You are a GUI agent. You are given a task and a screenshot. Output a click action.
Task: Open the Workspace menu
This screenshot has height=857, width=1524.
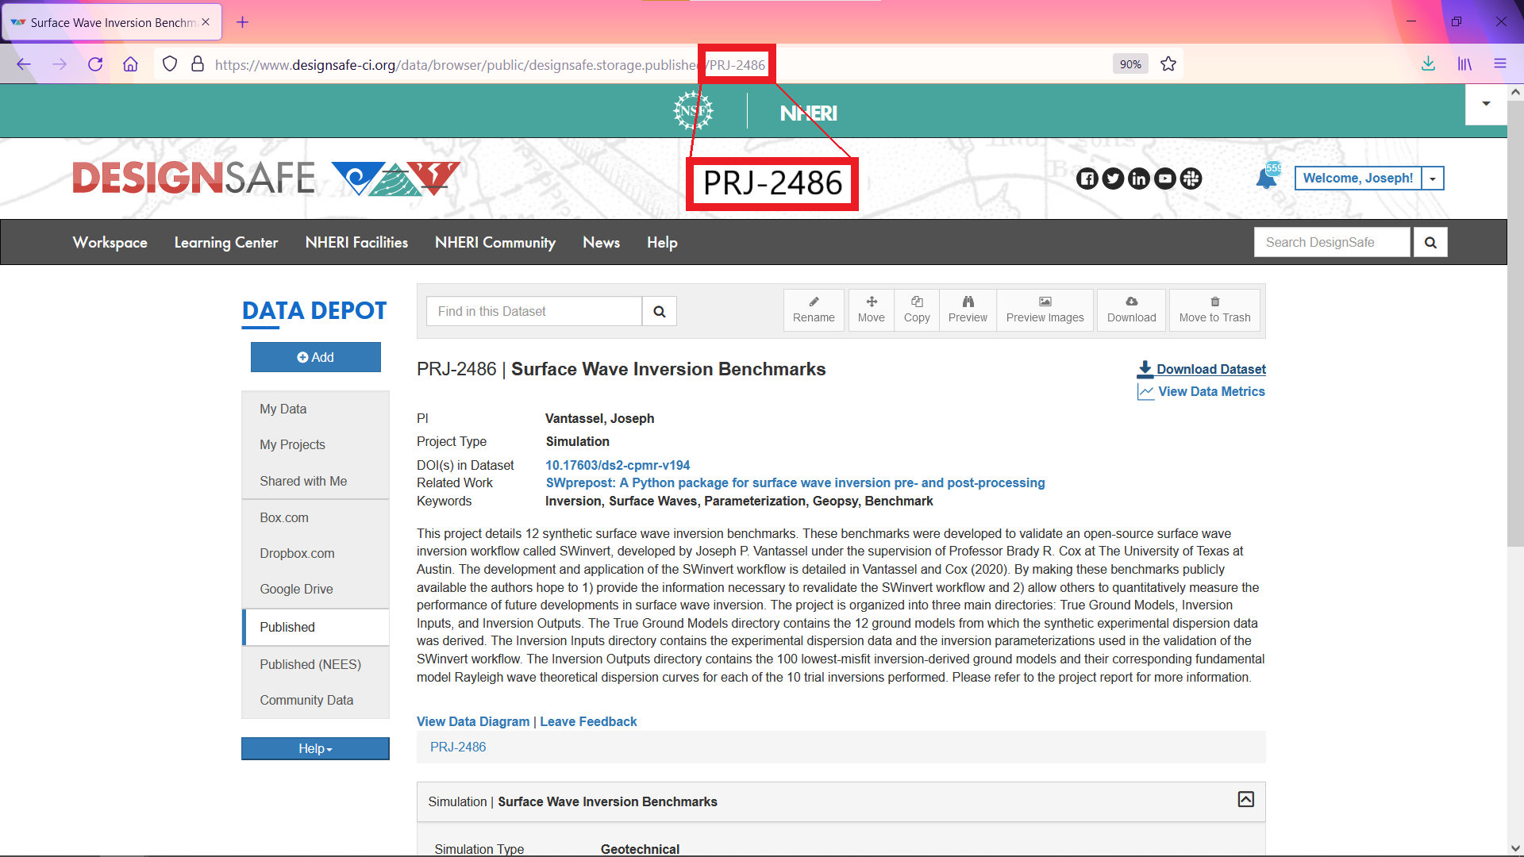coord(110,243)
